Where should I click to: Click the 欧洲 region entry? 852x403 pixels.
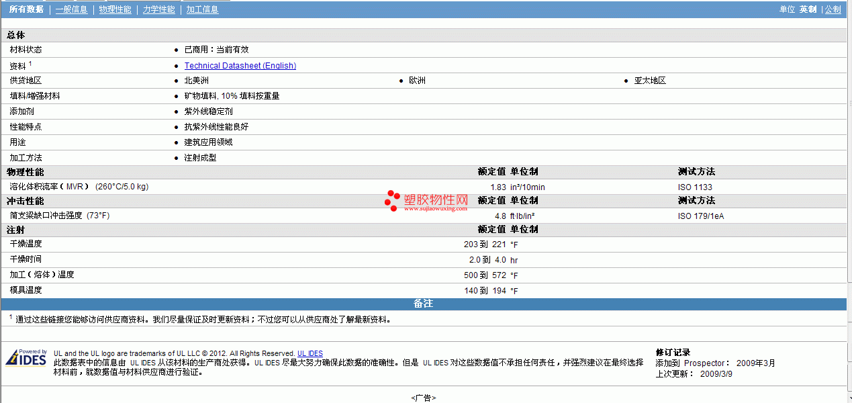pyautogui.click(x=418, y=81)
